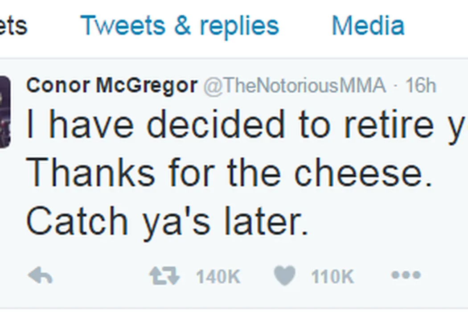The image size is (468, 312).
Task: Open Conor McGregor's profile name link
Action: click(x=111, y=86)
